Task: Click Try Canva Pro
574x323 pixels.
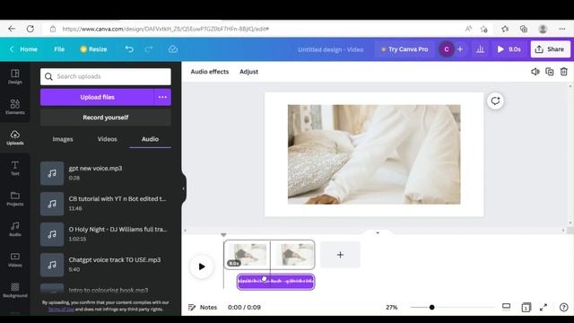Action: coord(404,49)
